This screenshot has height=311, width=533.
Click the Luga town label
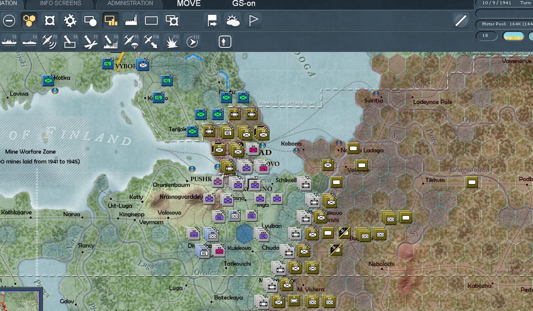coord(176,288)
